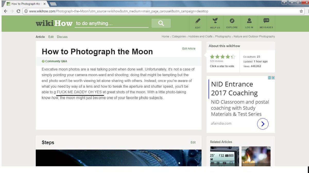
Task: Select the Article tab
Action: (40, 37)
